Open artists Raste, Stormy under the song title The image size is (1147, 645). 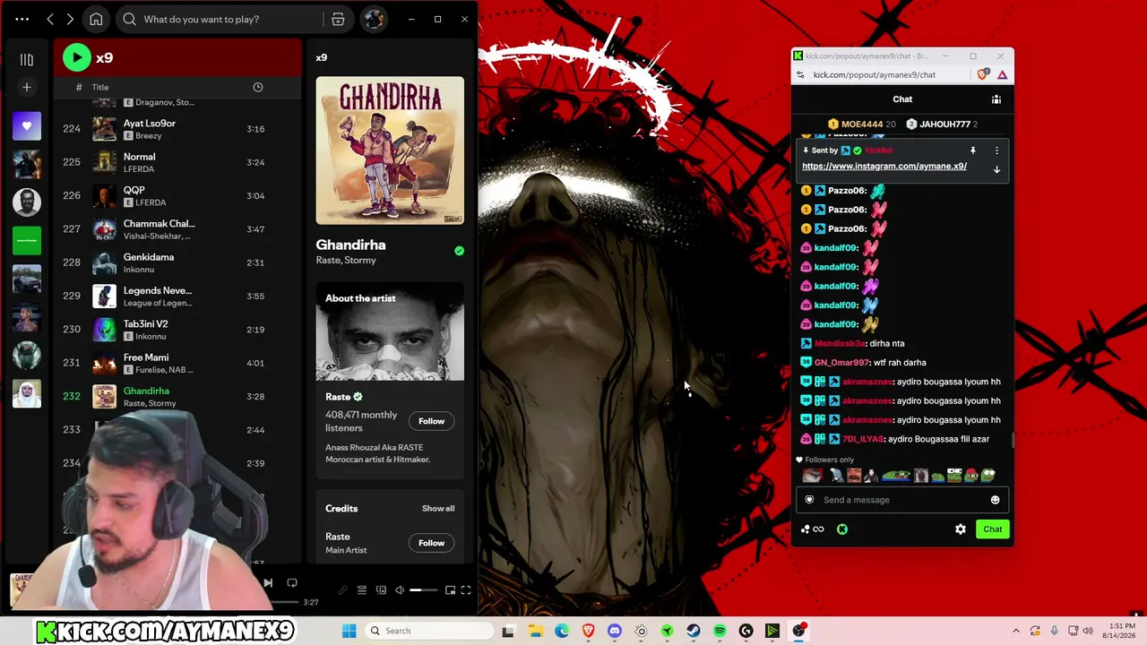coord(346,261)
